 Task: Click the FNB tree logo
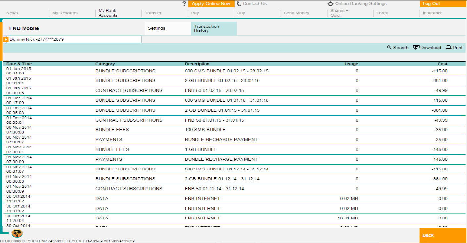17,233
